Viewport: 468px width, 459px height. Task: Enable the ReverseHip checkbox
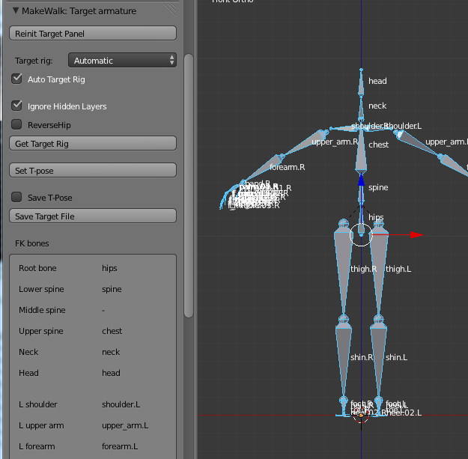16,124
